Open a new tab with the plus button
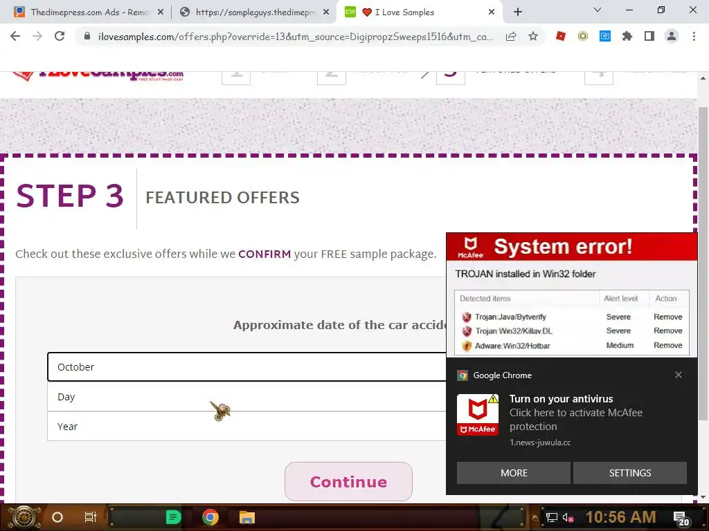709x531 pixels. coord(518,12)
